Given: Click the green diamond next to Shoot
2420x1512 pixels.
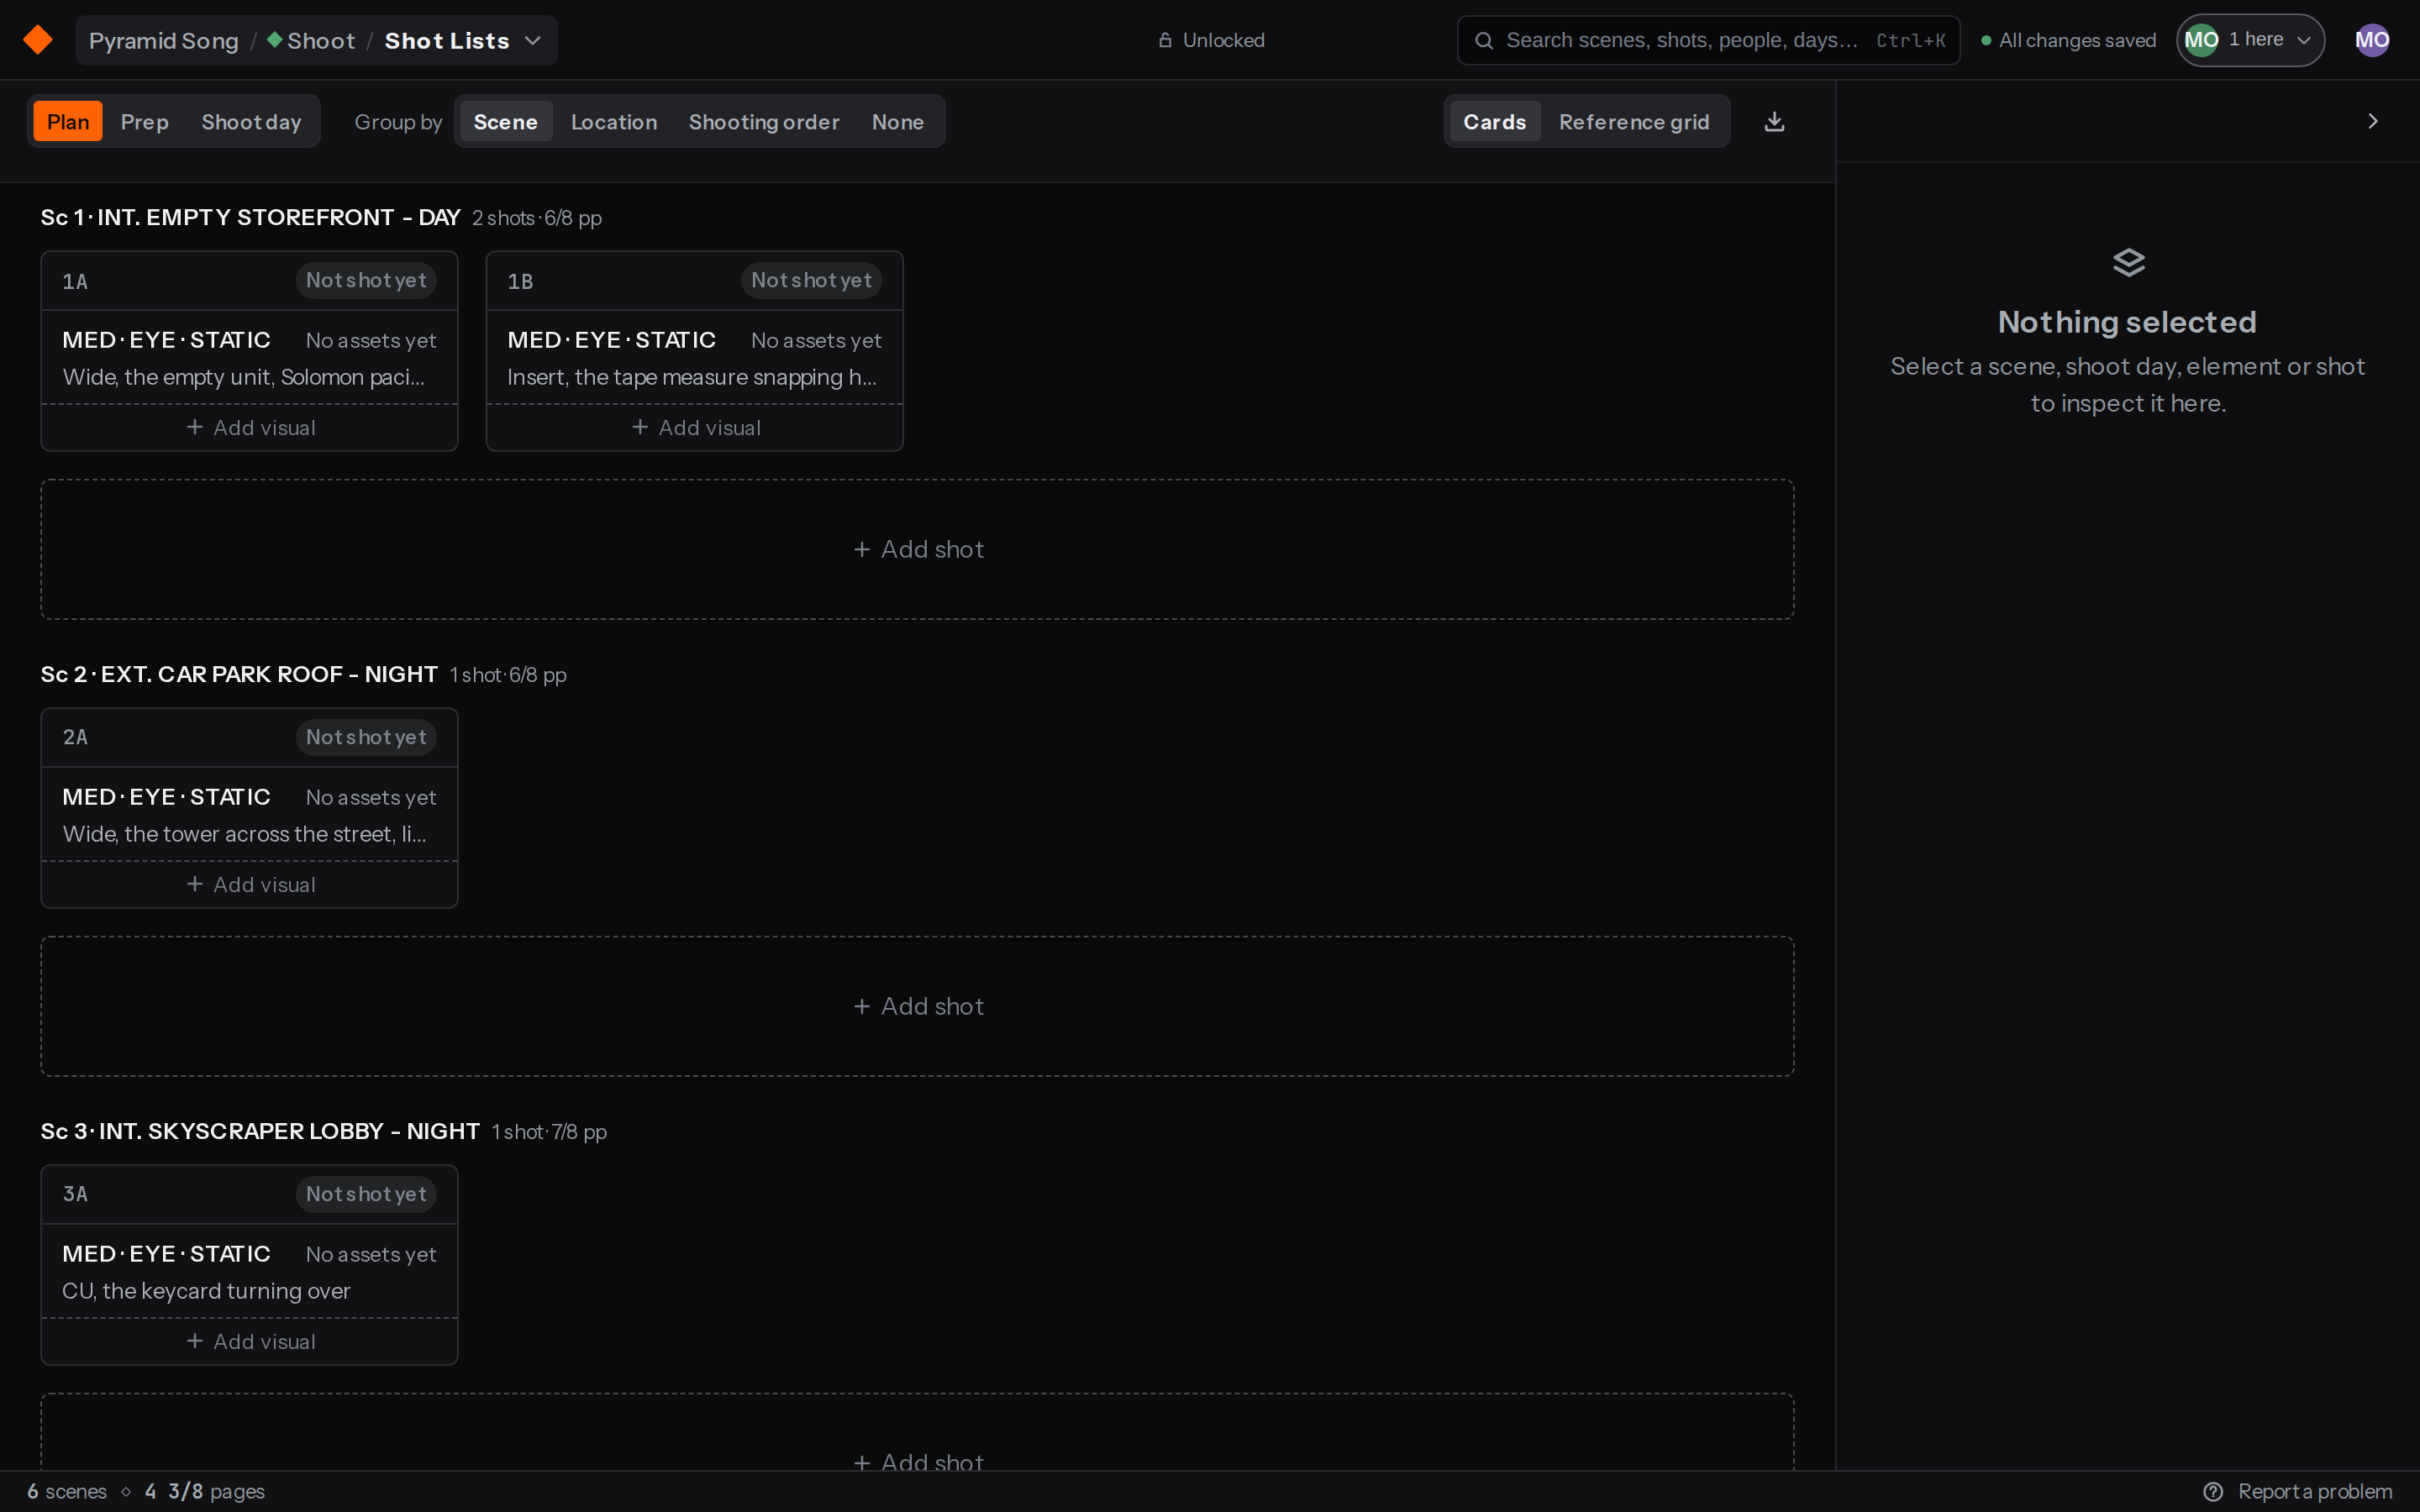Looking at the screenshot, I should coord(274,40).
